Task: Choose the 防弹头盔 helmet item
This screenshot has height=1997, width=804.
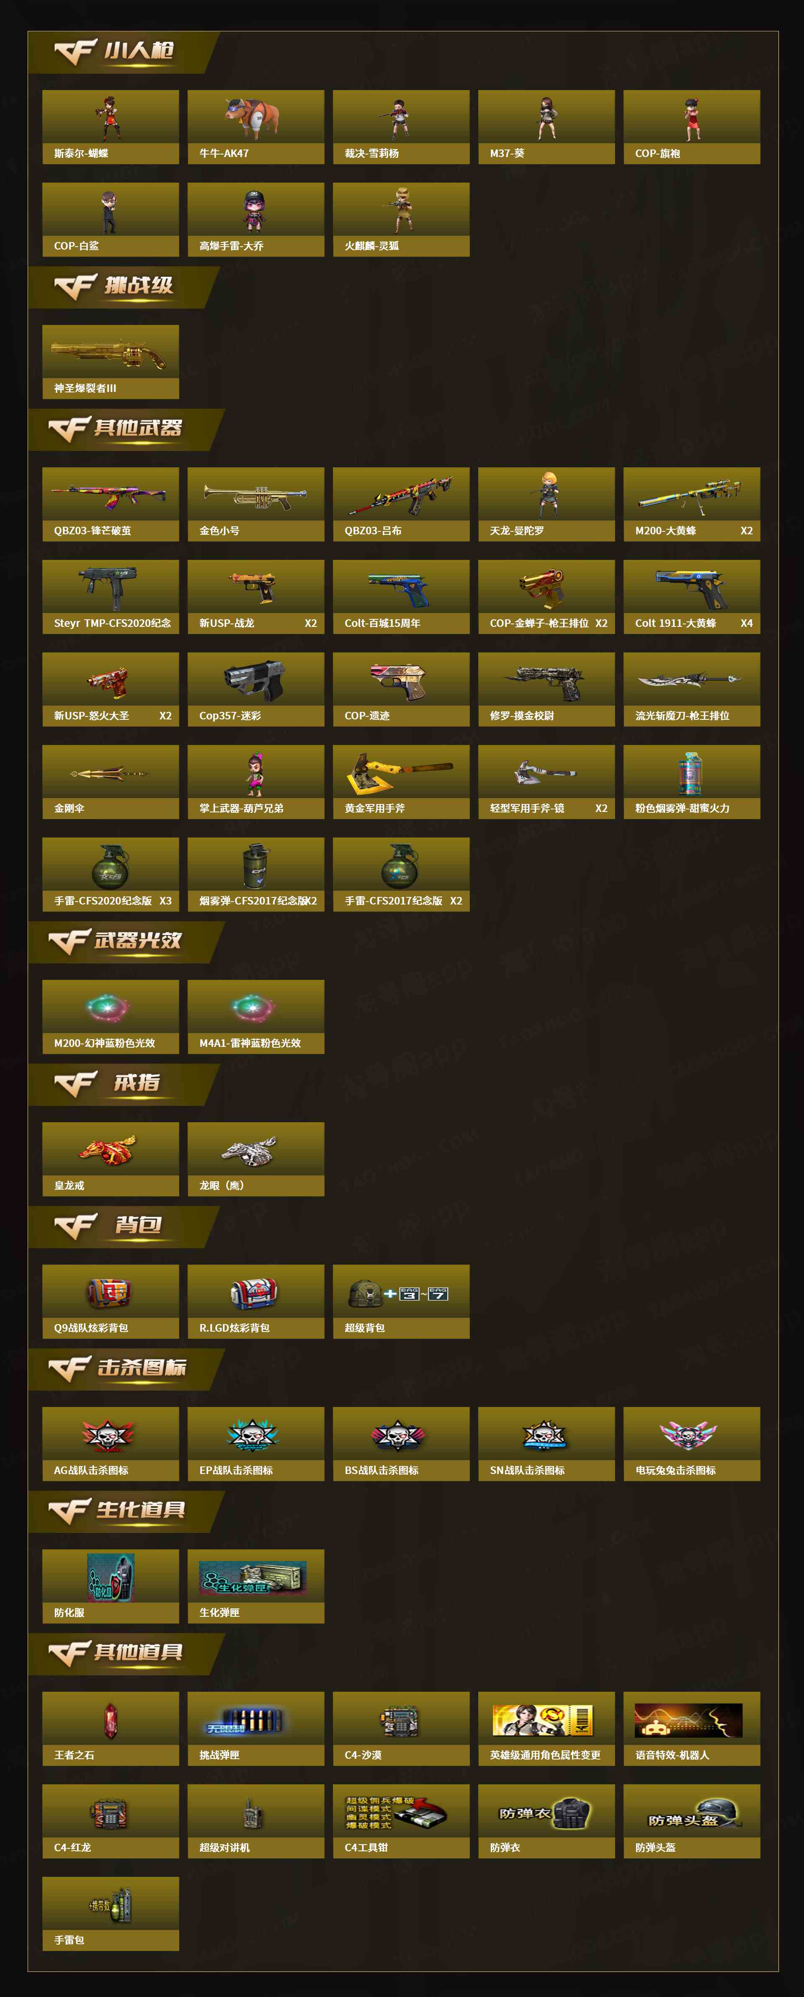Action: (692, 1821)
